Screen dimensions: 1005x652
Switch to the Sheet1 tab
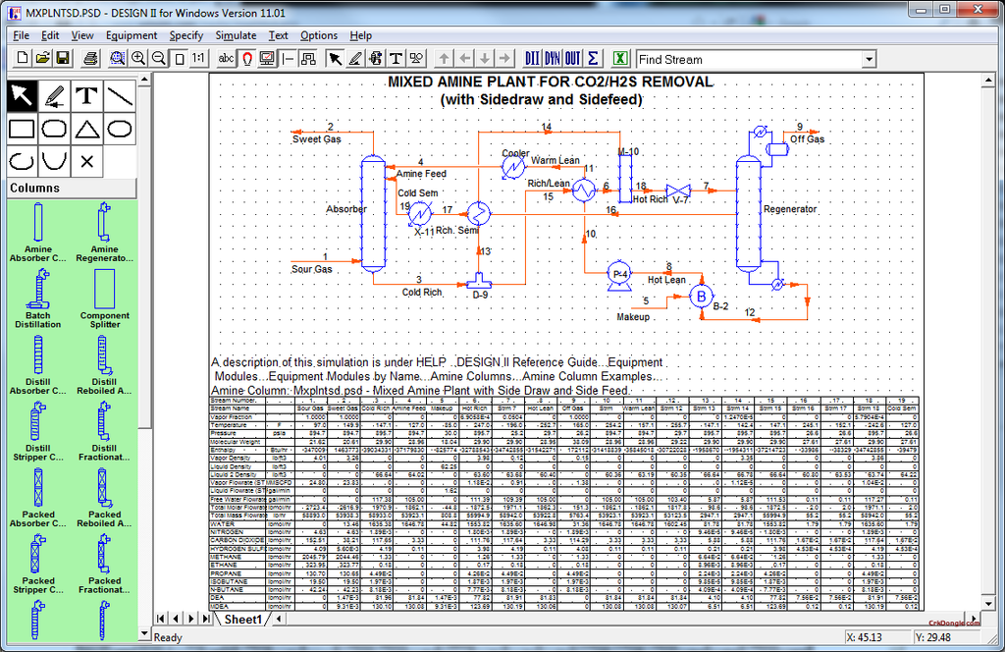coord(243,620)
